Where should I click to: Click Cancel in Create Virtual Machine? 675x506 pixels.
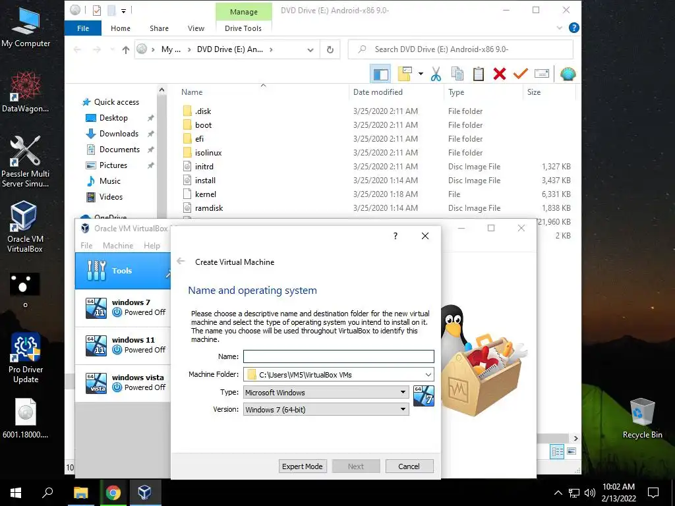pos(409,466)
